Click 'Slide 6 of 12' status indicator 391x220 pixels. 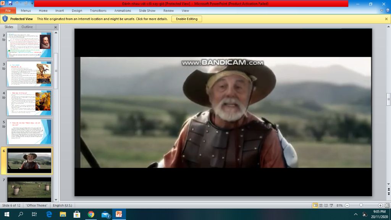pyautogui.click(x=11, y=205)
